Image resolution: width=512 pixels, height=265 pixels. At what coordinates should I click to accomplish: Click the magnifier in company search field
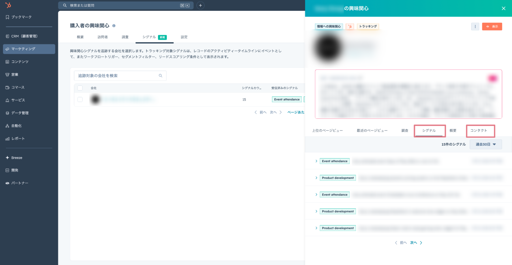(x=161, y=76)
